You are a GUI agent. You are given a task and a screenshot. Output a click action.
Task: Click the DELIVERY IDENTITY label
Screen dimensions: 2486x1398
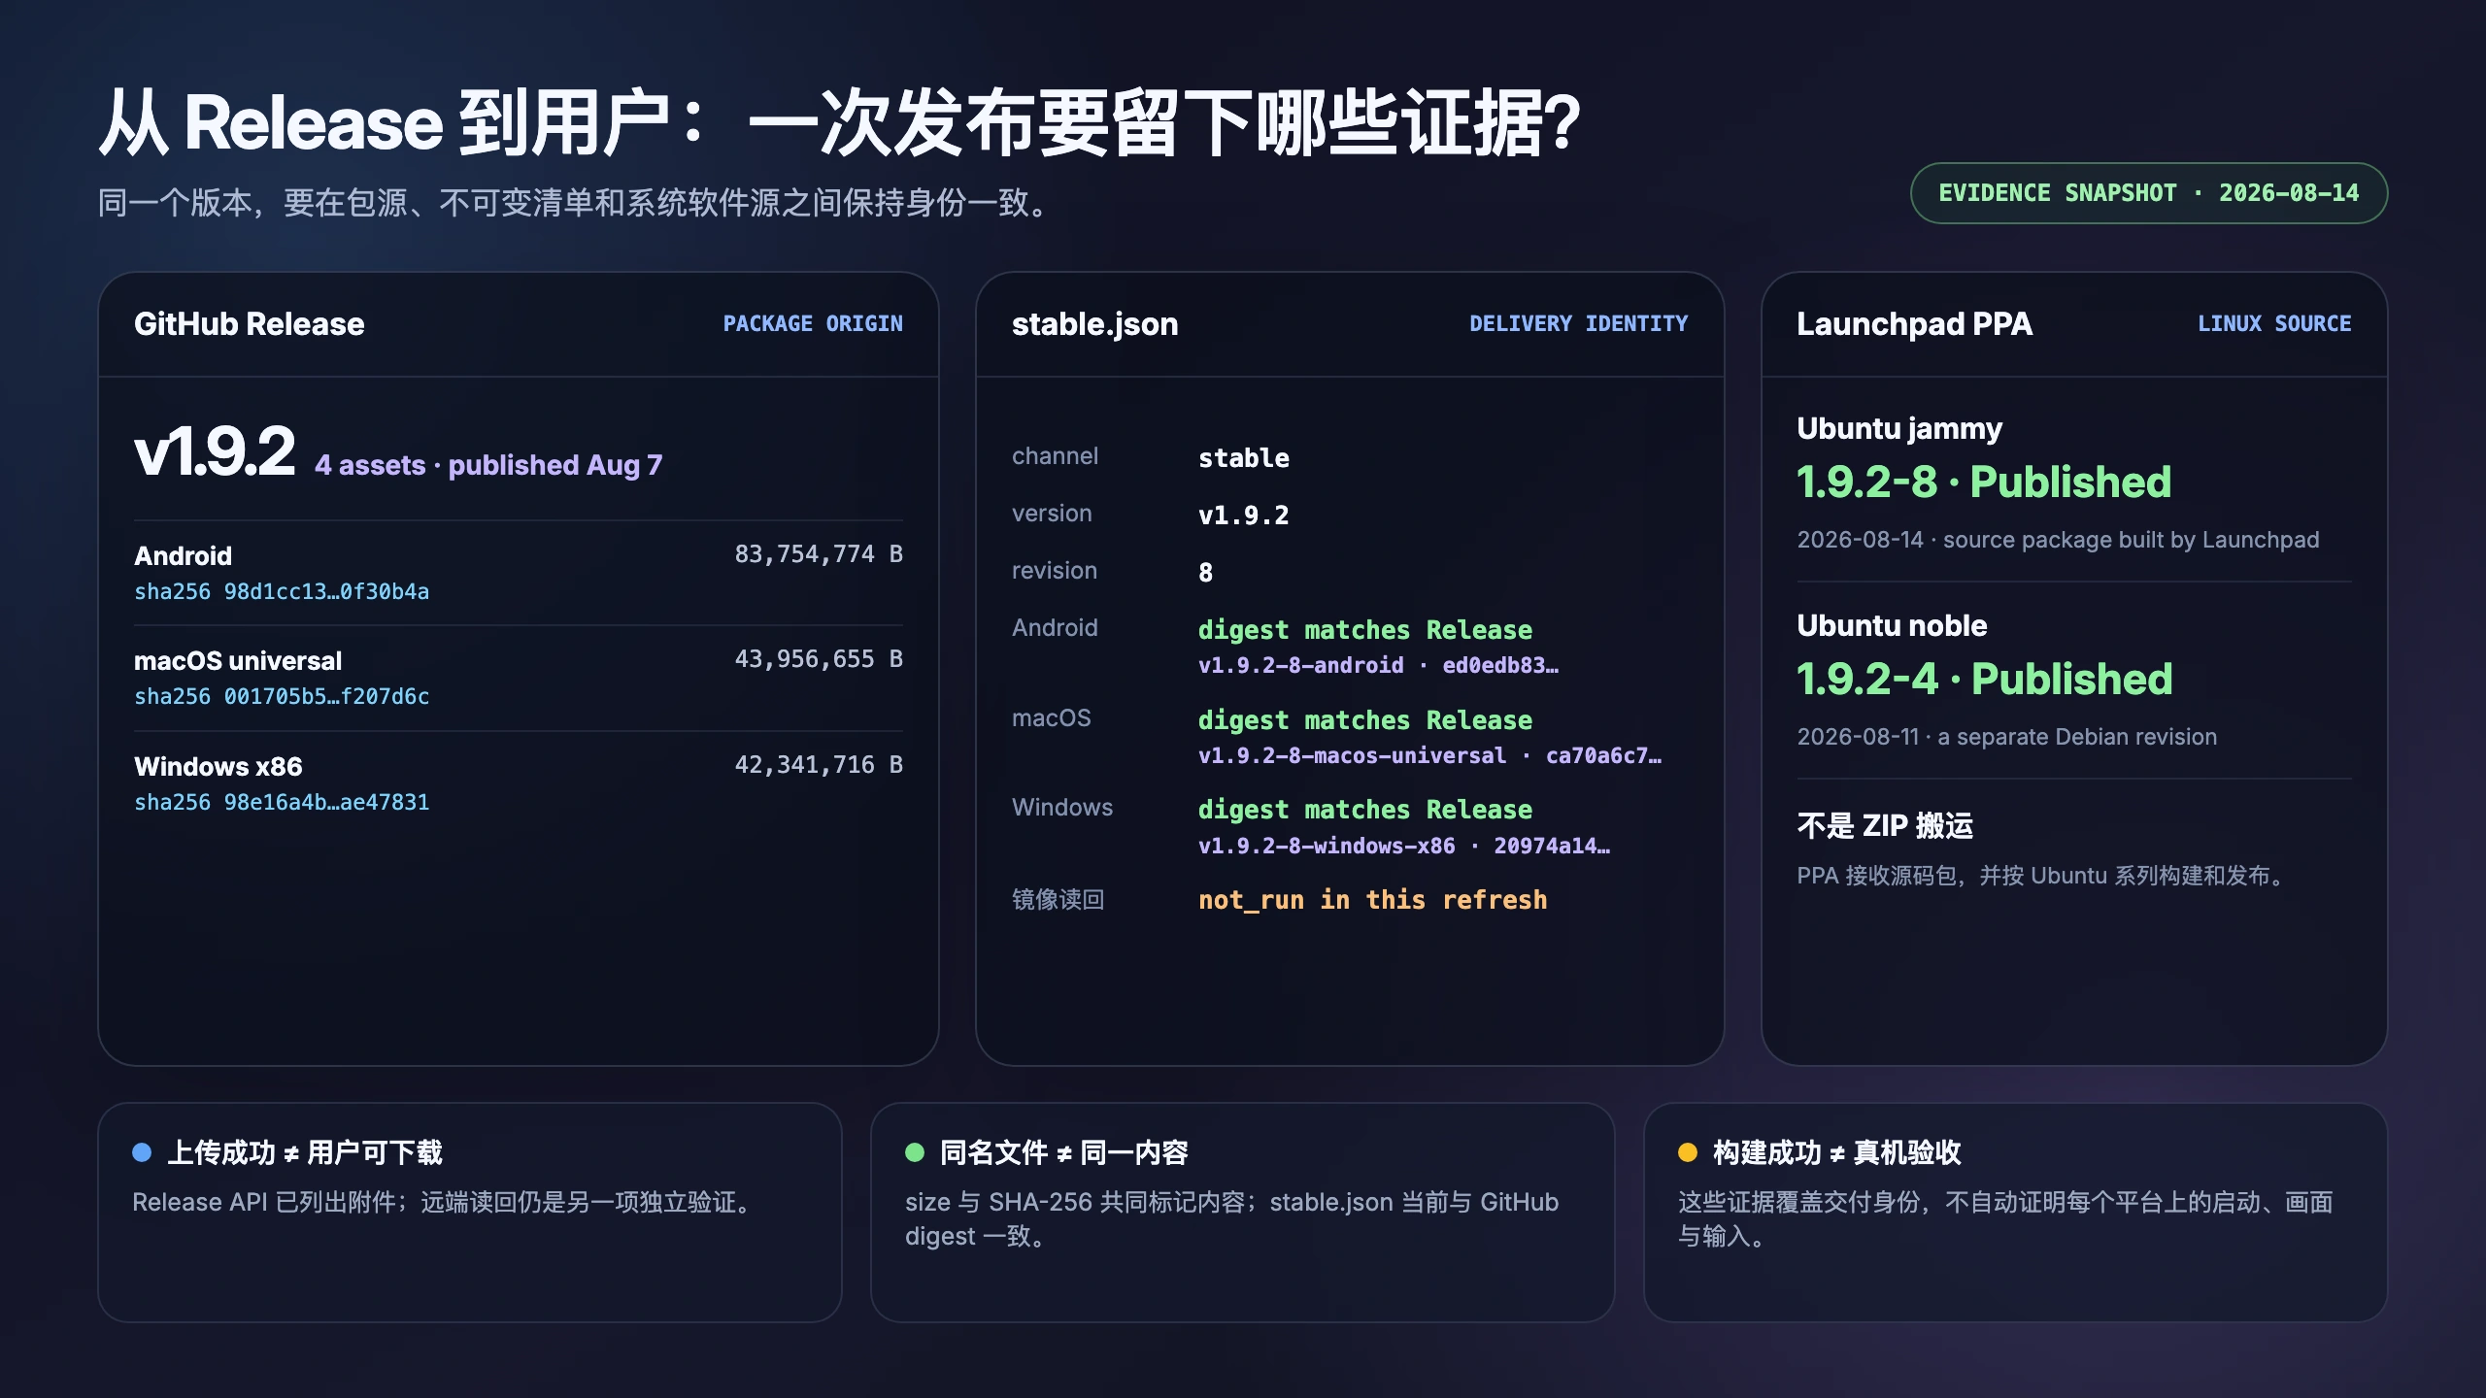coord(1579,323)
